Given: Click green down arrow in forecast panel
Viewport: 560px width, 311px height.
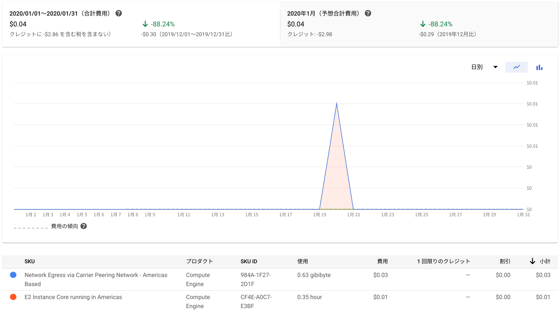Looking at the screenshot, I should [422, 24].
